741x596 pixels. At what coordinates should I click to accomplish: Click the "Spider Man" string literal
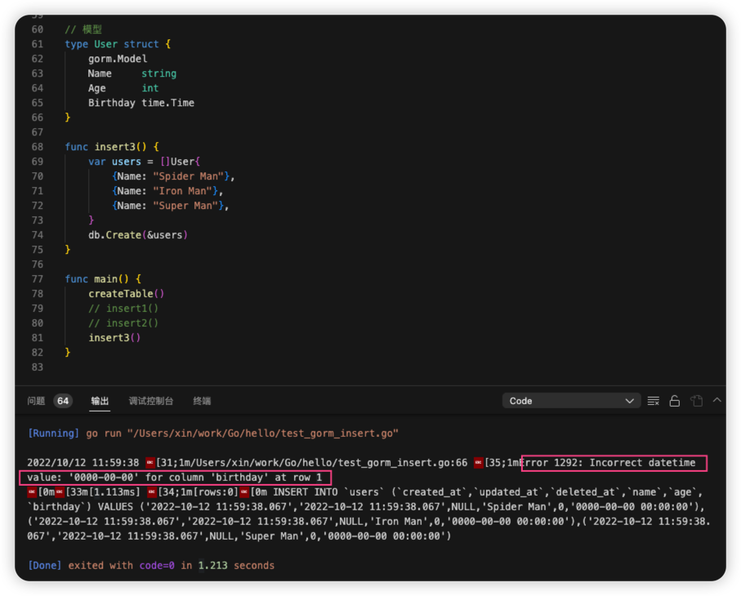tap(188, 176)
